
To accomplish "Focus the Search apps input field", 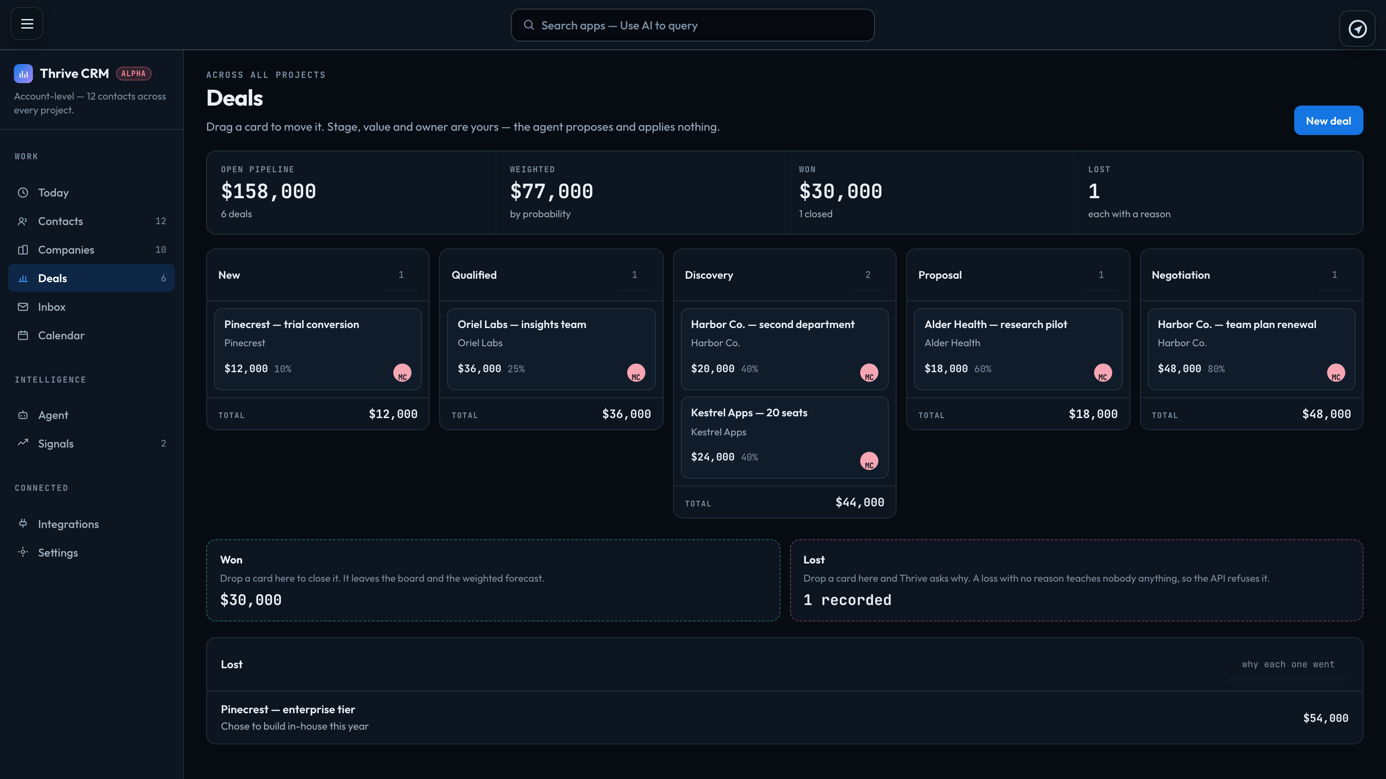I will tap(693, 25).
